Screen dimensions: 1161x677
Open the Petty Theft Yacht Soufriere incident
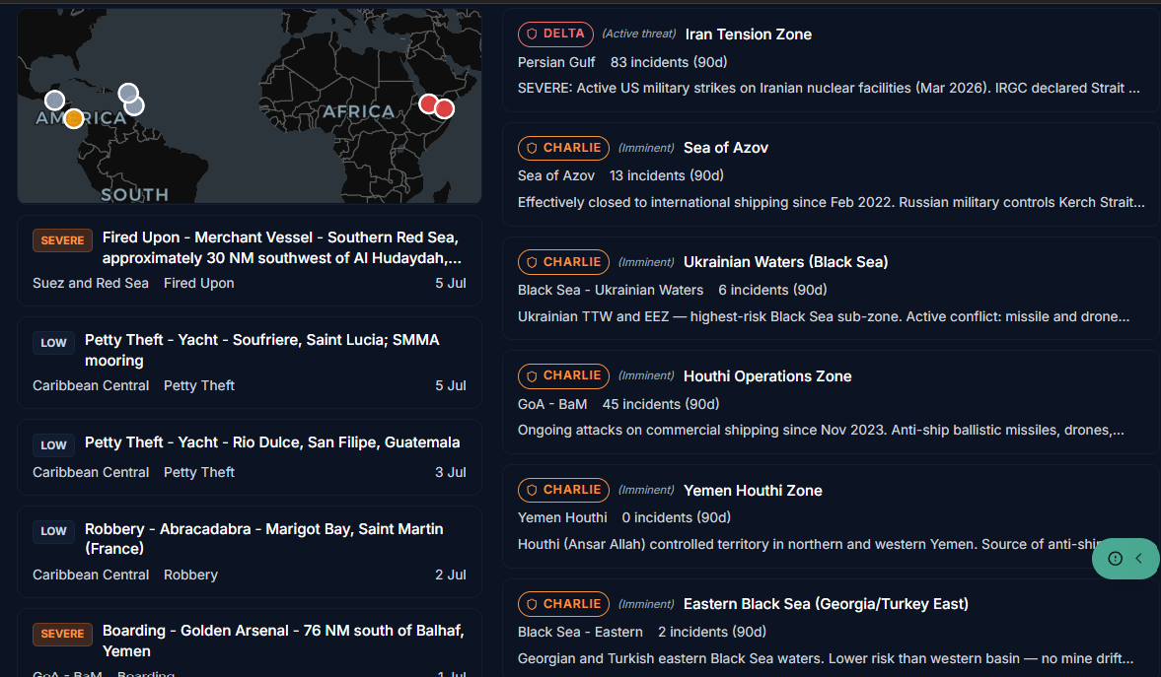(x=250, y=363)
